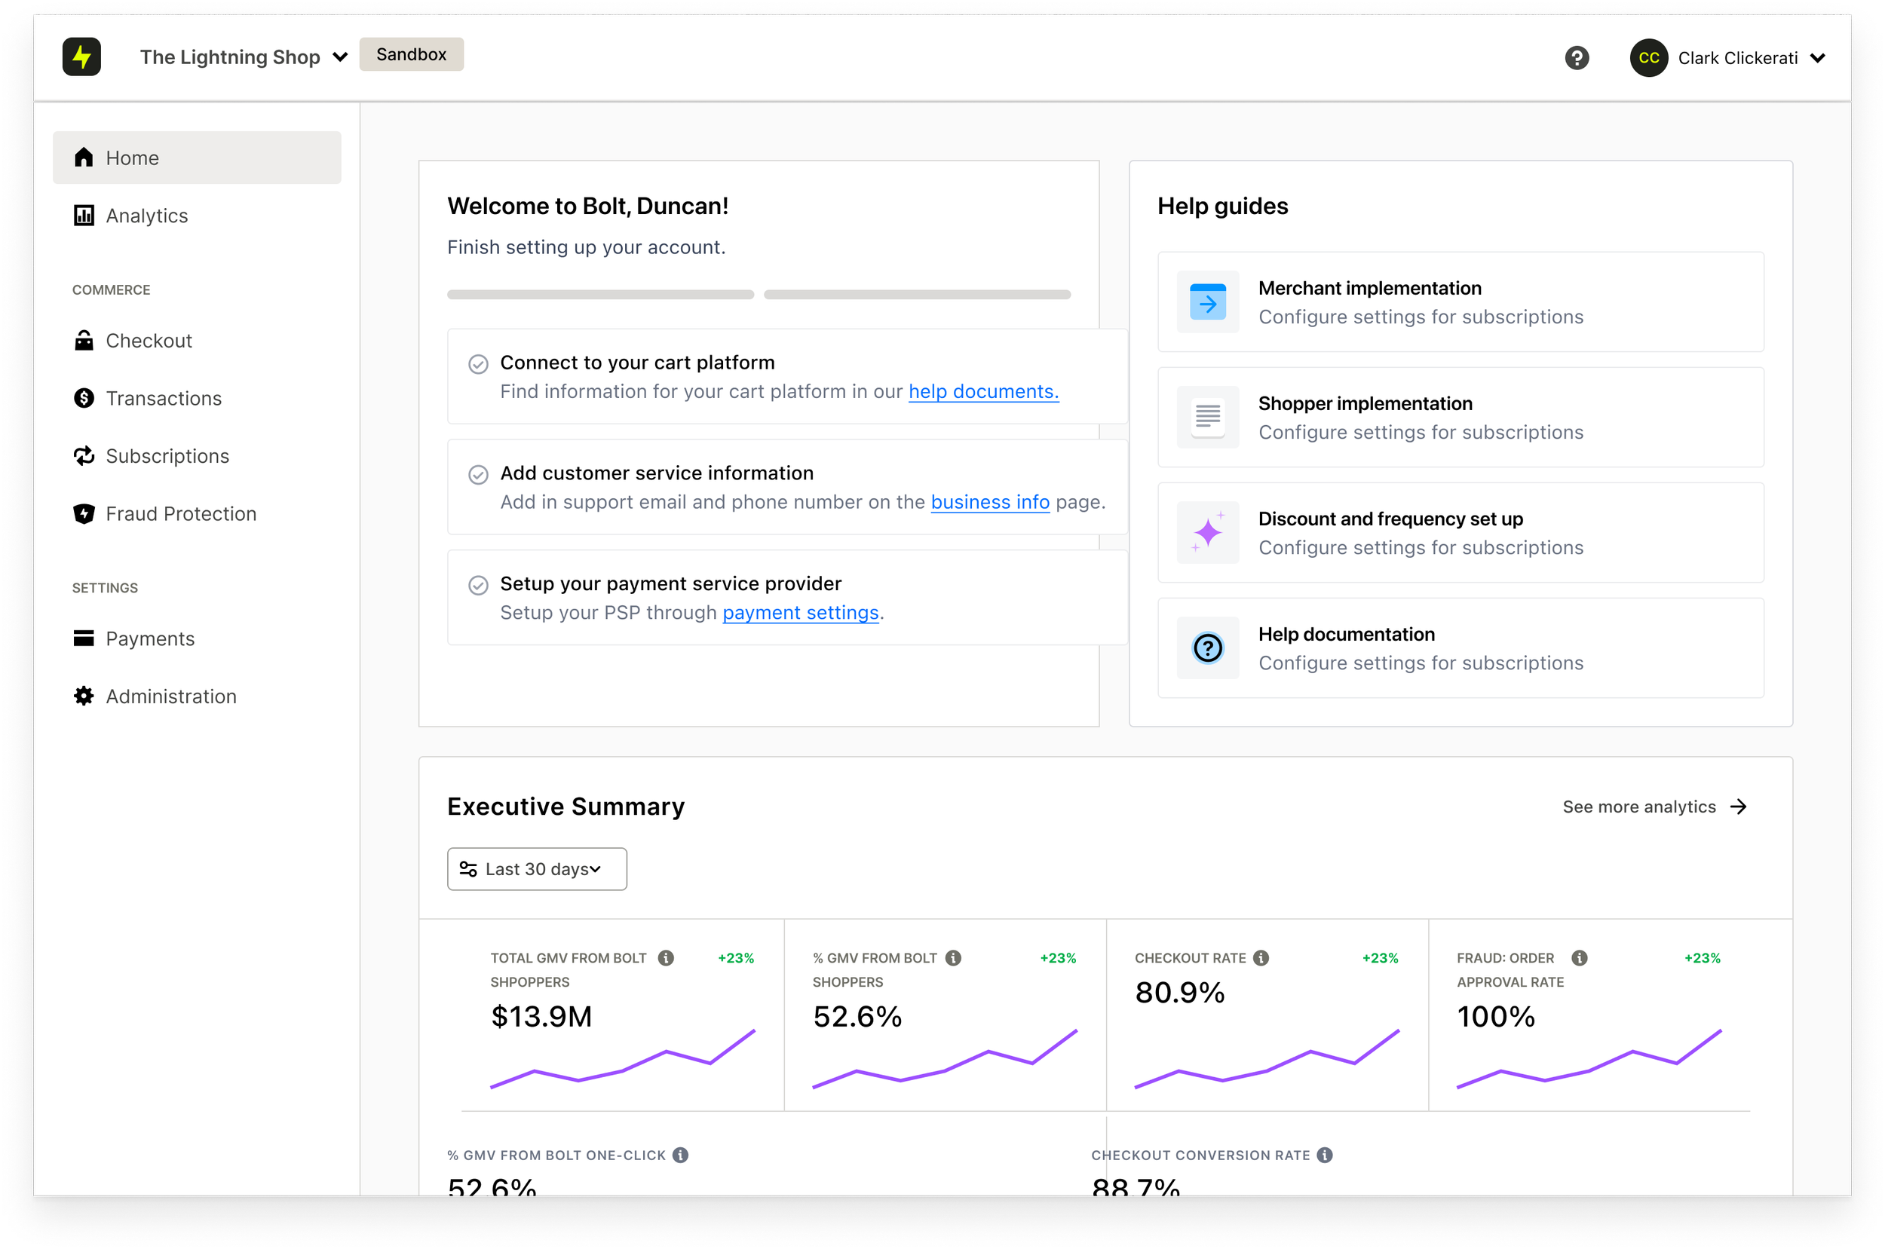
Task: Click the Payments card icon
Action: coord(84,638)
